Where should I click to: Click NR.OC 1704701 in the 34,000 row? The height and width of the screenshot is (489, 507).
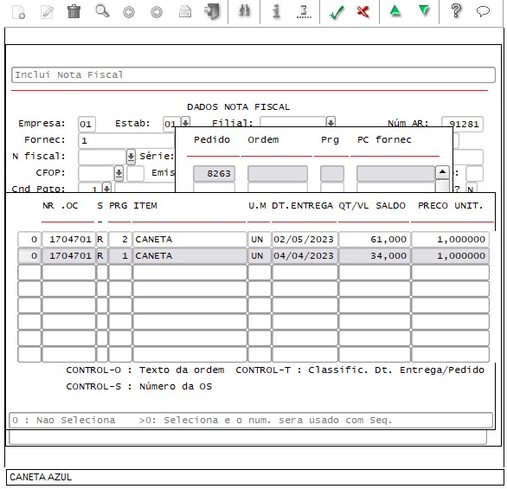click(x=68, y=256)
